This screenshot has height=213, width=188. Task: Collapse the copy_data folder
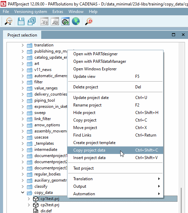[22, 193]
